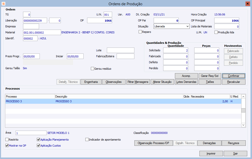252x159 pixels.
Task: Open the Engenharia button
Action: pos(91,82)
